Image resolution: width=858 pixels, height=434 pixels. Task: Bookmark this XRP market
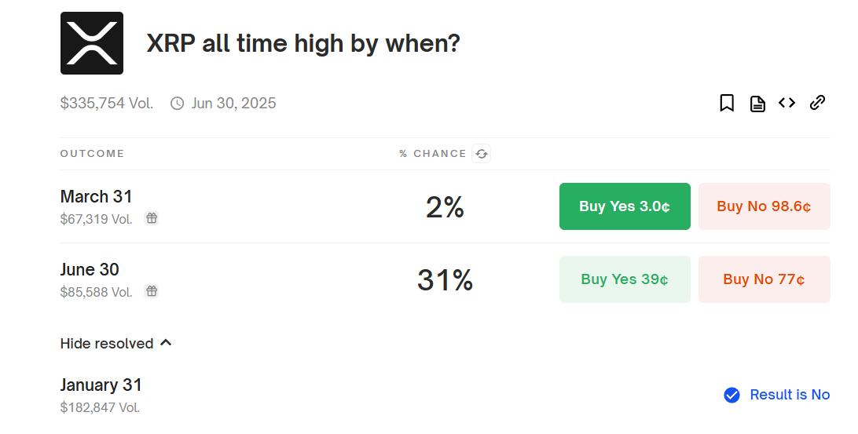727,103
